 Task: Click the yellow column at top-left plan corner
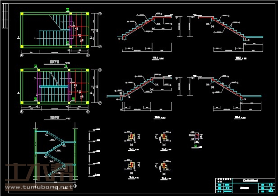pyautogui.click(x=22, y=14)
